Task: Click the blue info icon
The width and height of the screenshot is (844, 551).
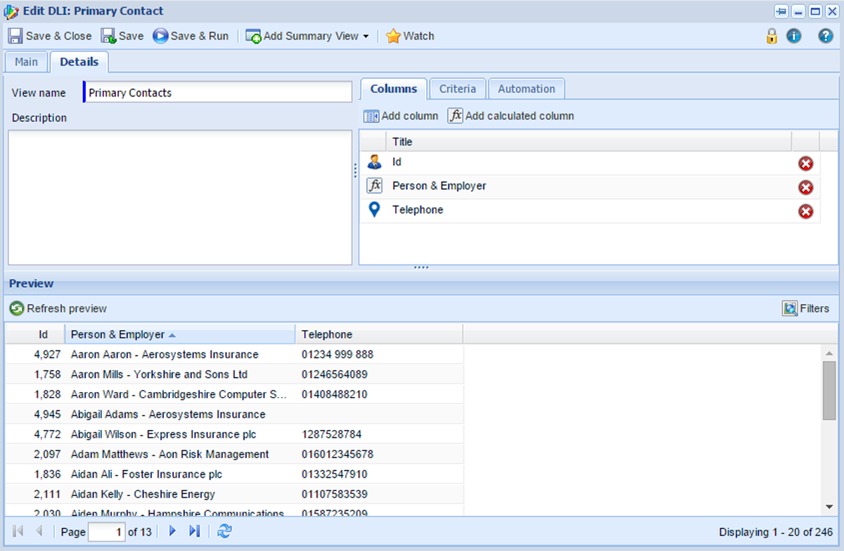Action: click(x=794, y=36)
